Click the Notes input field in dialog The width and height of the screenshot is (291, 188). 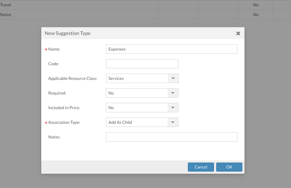coord(171,137)
